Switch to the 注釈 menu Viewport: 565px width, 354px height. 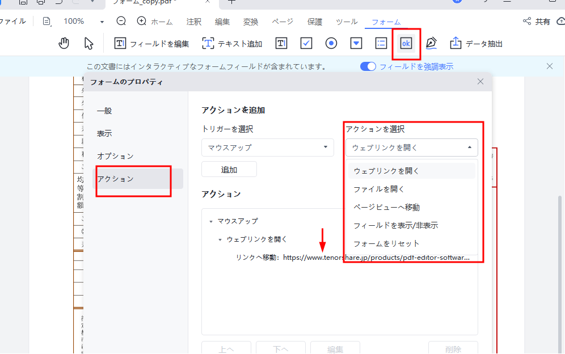pos(193,22)
